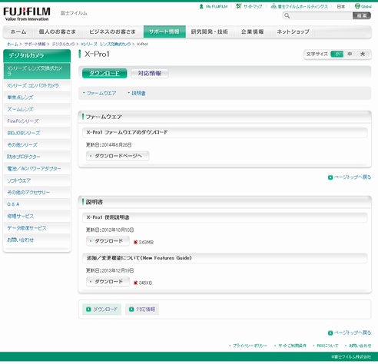Open ネットショップ menu item
The width and height of the screenshot is (378, 364).
[293, 31]
